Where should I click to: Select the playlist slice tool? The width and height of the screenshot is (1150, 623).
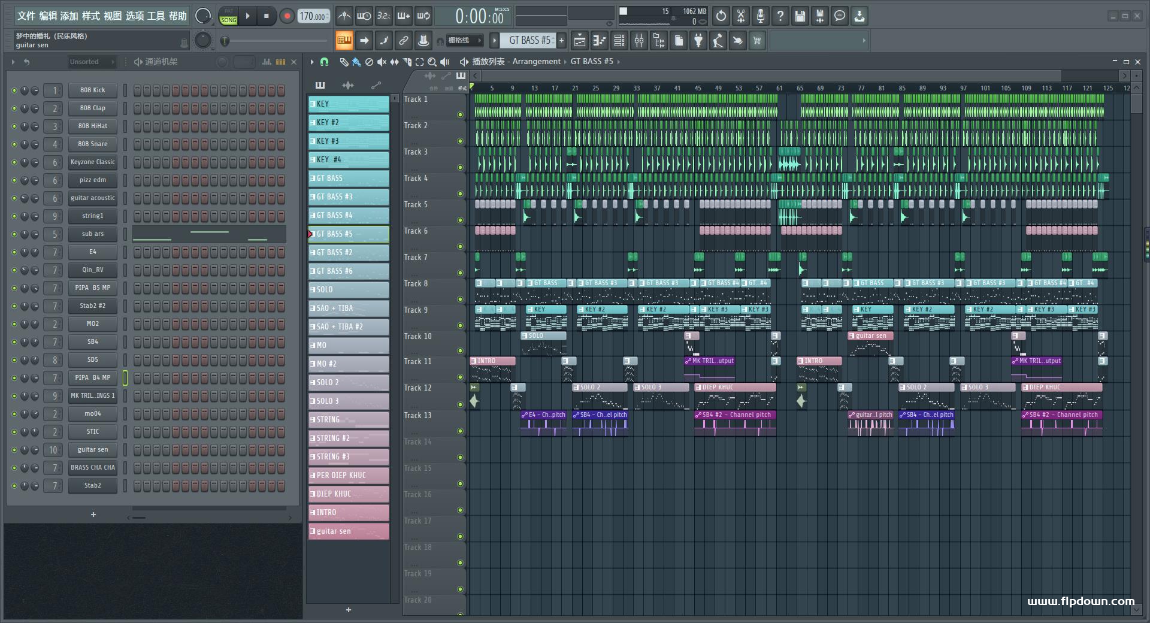point(407,62)
